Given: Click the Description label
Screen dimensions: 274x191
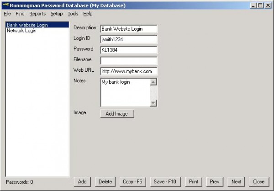Looking at the screenshot, I should click(x=85, y=27).
